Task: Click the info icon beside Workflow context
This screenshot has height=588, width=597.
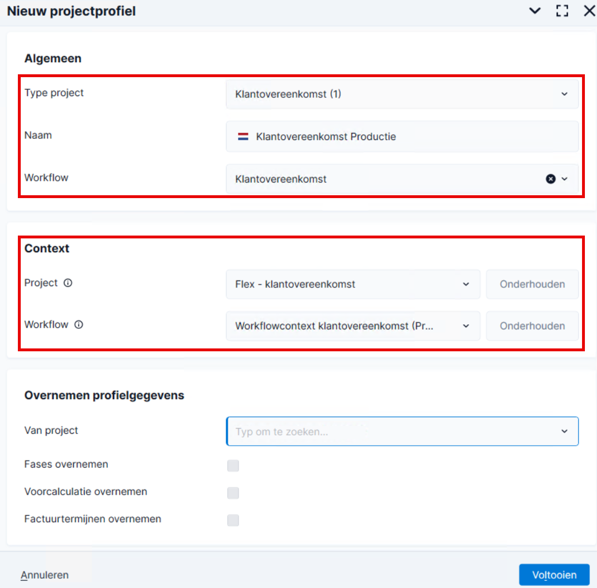Action: pyautogui.click(x=78, y=325)
